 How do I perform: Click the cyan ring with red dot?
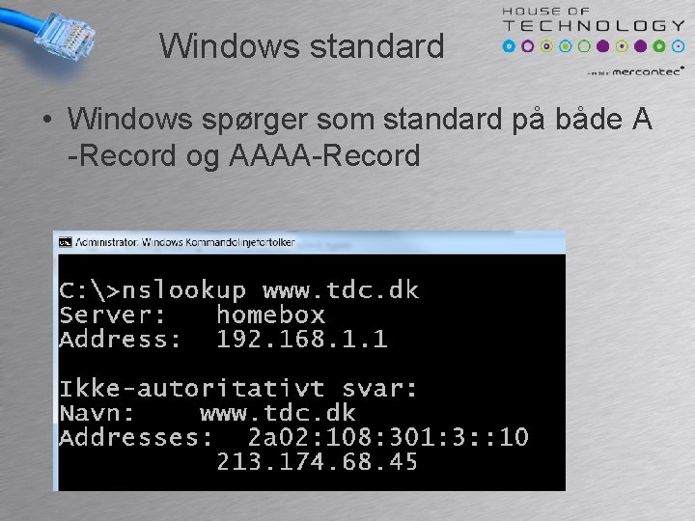click(x=679, y=46)
